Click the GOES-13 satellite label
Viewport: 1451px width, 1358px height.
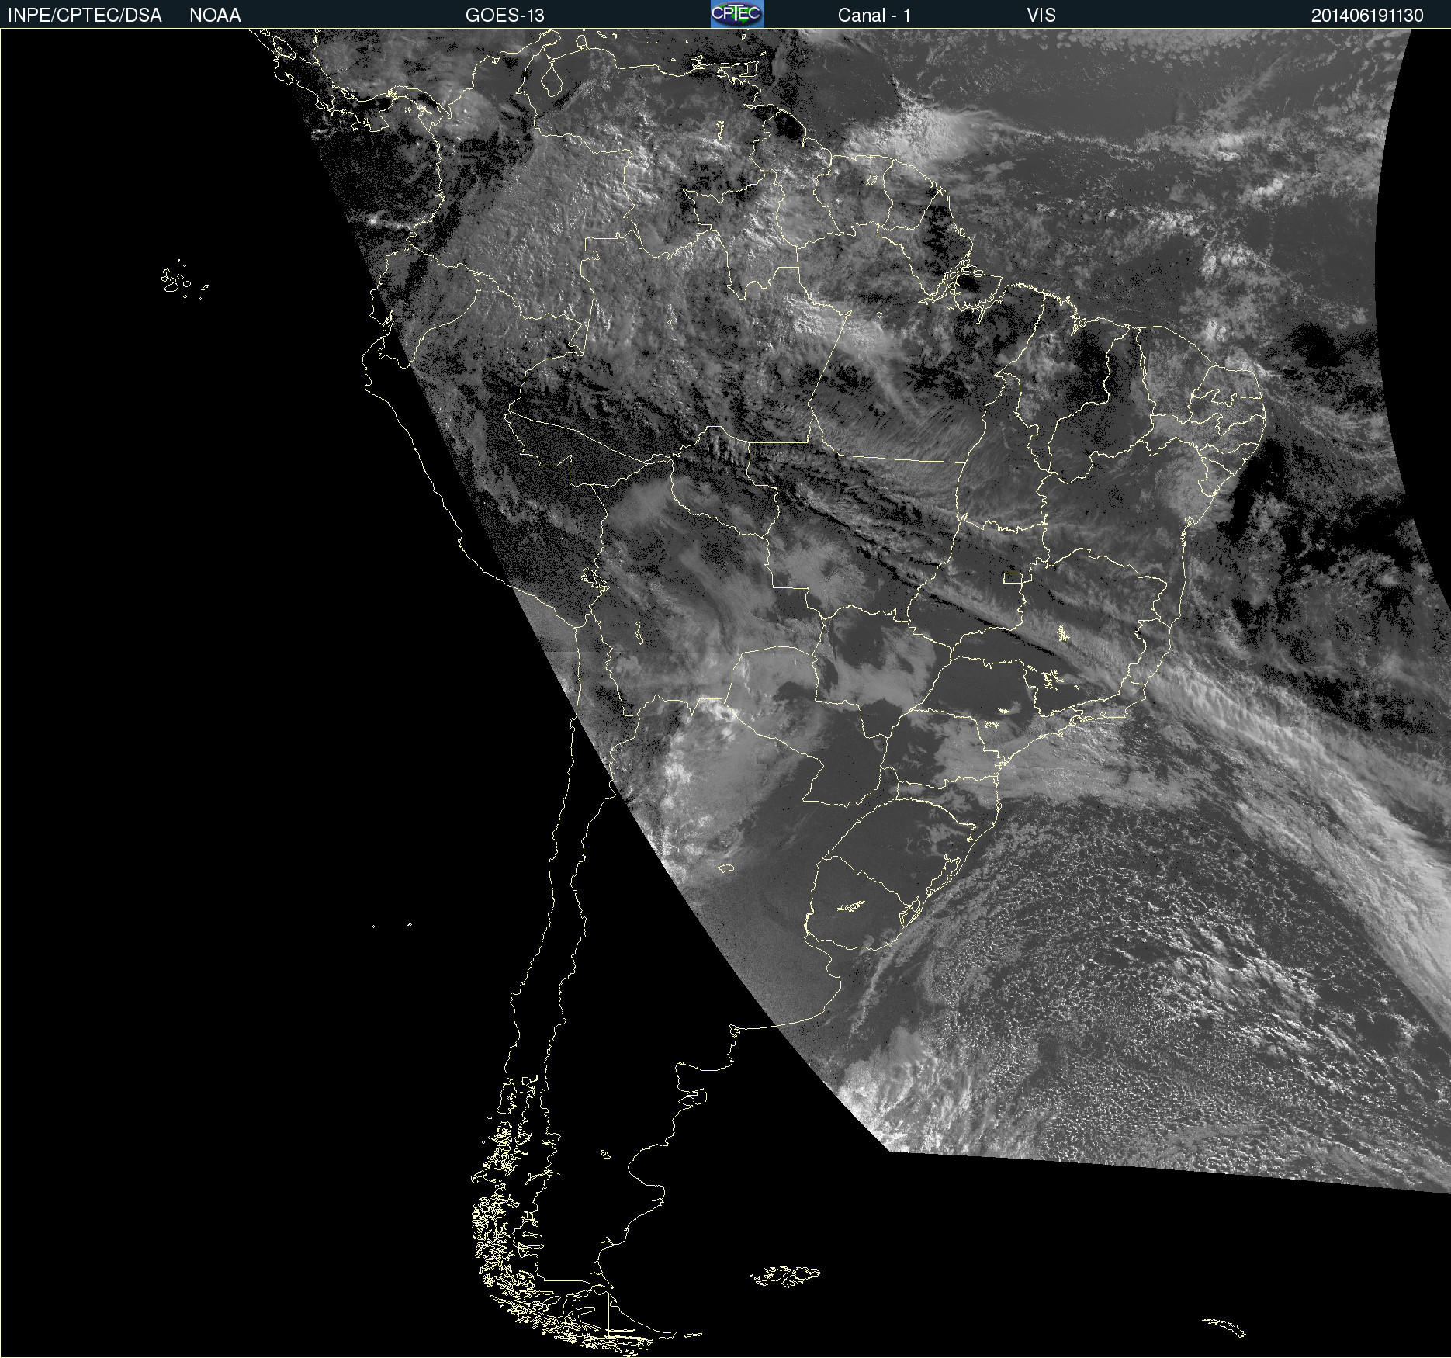(x=504, y=16)
